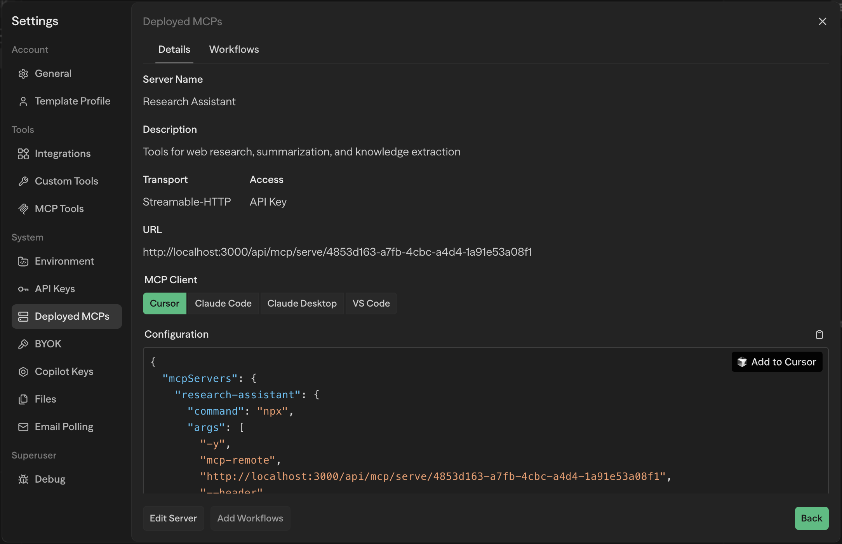Select Claude Code as MCP client
842x544 pixels.
coord(223,303)
